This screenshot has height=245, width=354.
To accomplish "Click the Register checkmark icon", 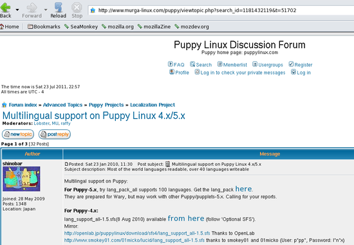I will pos(291,64).
